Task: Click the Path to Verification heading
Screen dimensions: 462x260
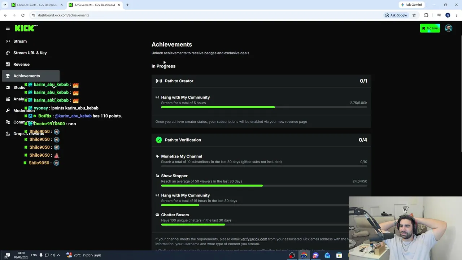Action: 183,140
